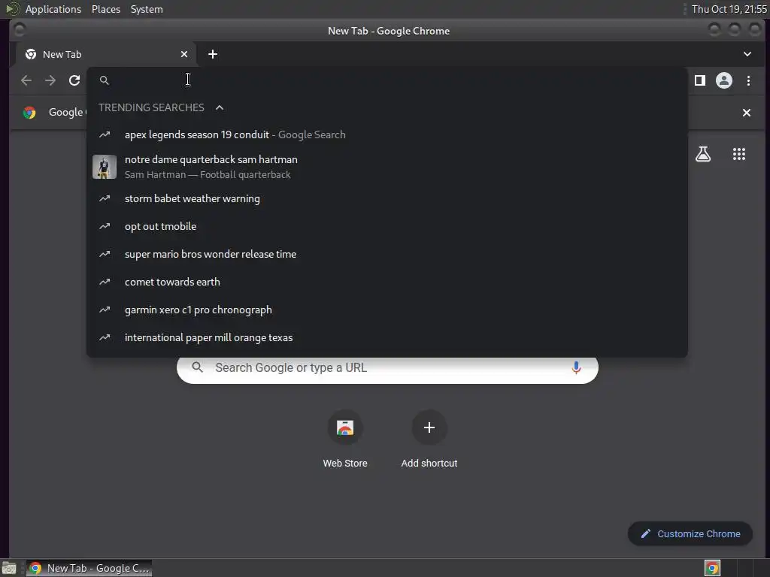770x577 pixels.
Task: Click the trending arrow beside opt out tmobile
Action: tap(105, 226)
